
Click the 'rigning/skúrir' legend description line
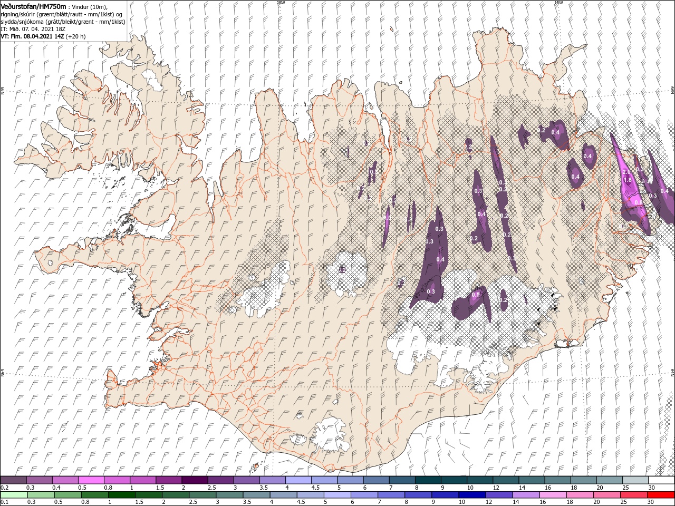point(62,14)
